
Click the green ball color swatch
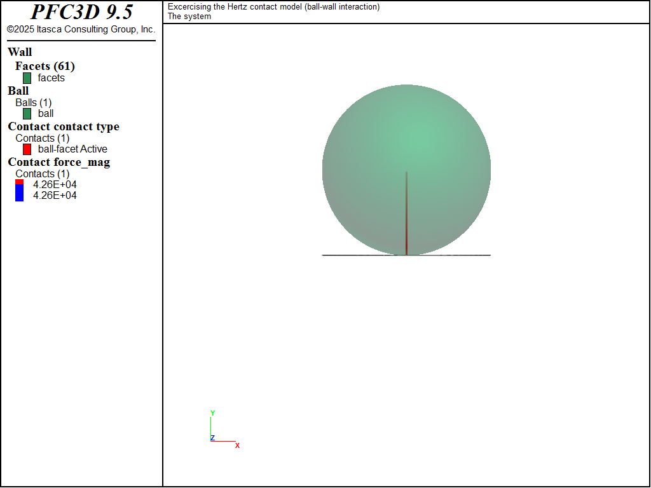(27, 114)
